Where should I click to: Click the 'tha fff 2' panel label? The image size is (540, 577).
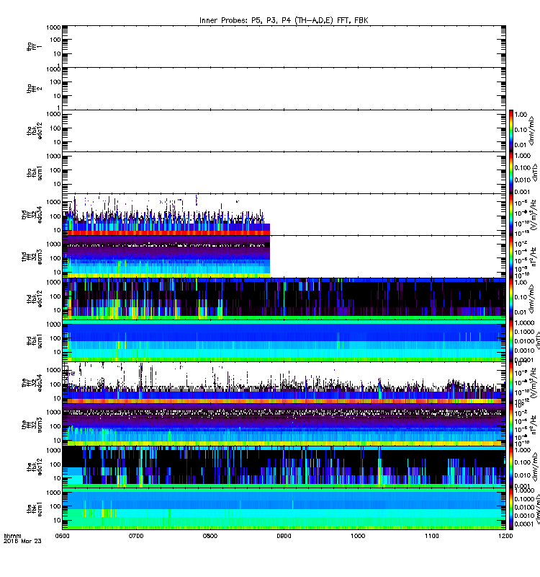tap(34, 88)
